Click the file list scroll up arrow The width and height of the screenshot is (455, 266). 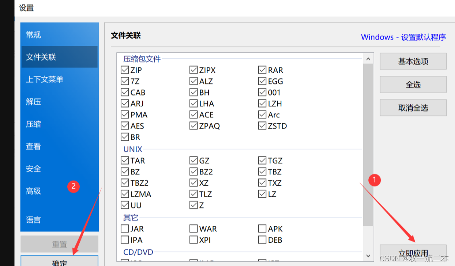pos(368,59)
